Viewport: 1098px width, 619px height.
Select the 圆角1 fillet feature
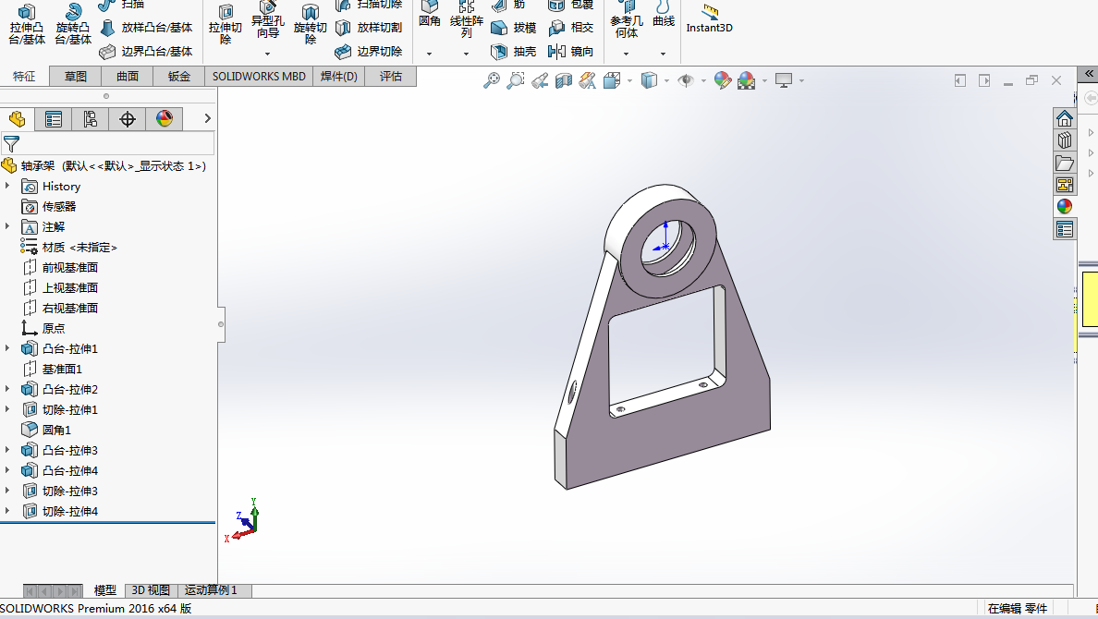click(46, 430)
